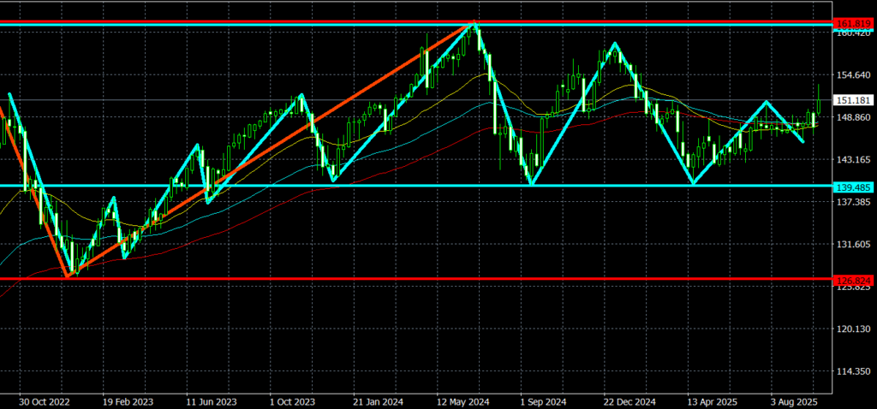Click the 30 Oct 2022 date label
Screen dimensions: 877x409
pos(43,400)
